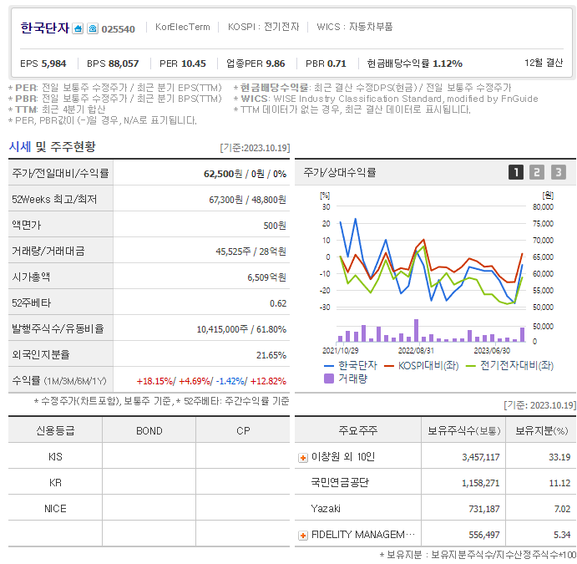The width and height of the screenshot is (577, 564).
Task: Click the tallest purple volume bar in chart
Action: click(416, 331)
